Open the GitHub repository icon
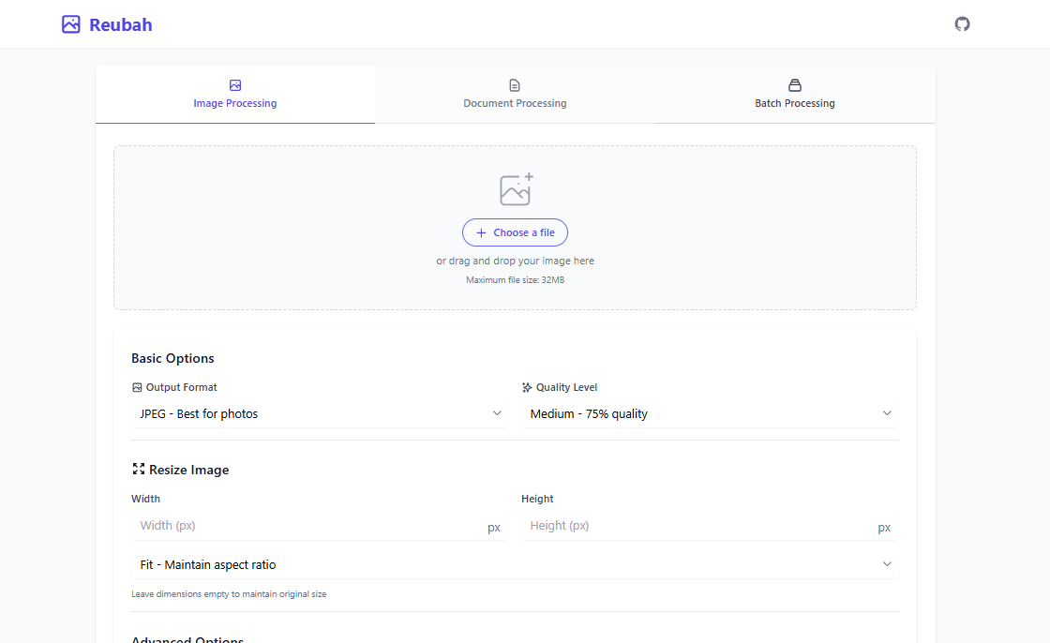 [x=962, y=23]
